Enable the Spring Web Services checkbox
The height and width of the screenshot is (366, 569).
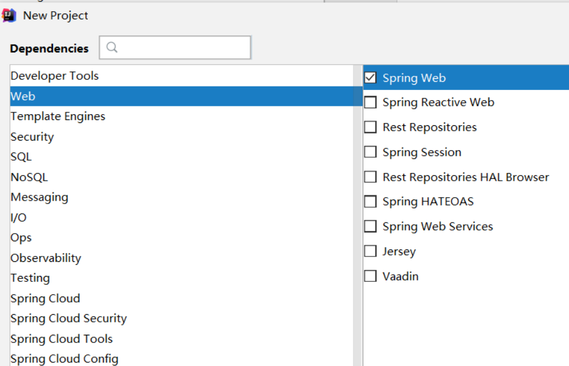coord(370,227)
